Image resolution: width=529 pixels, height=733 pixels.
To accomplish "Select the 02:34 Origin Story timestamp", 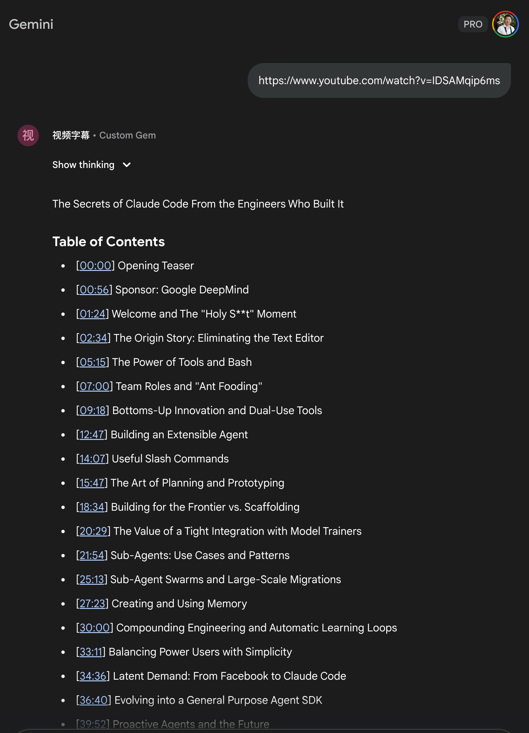I will point(93,338).
